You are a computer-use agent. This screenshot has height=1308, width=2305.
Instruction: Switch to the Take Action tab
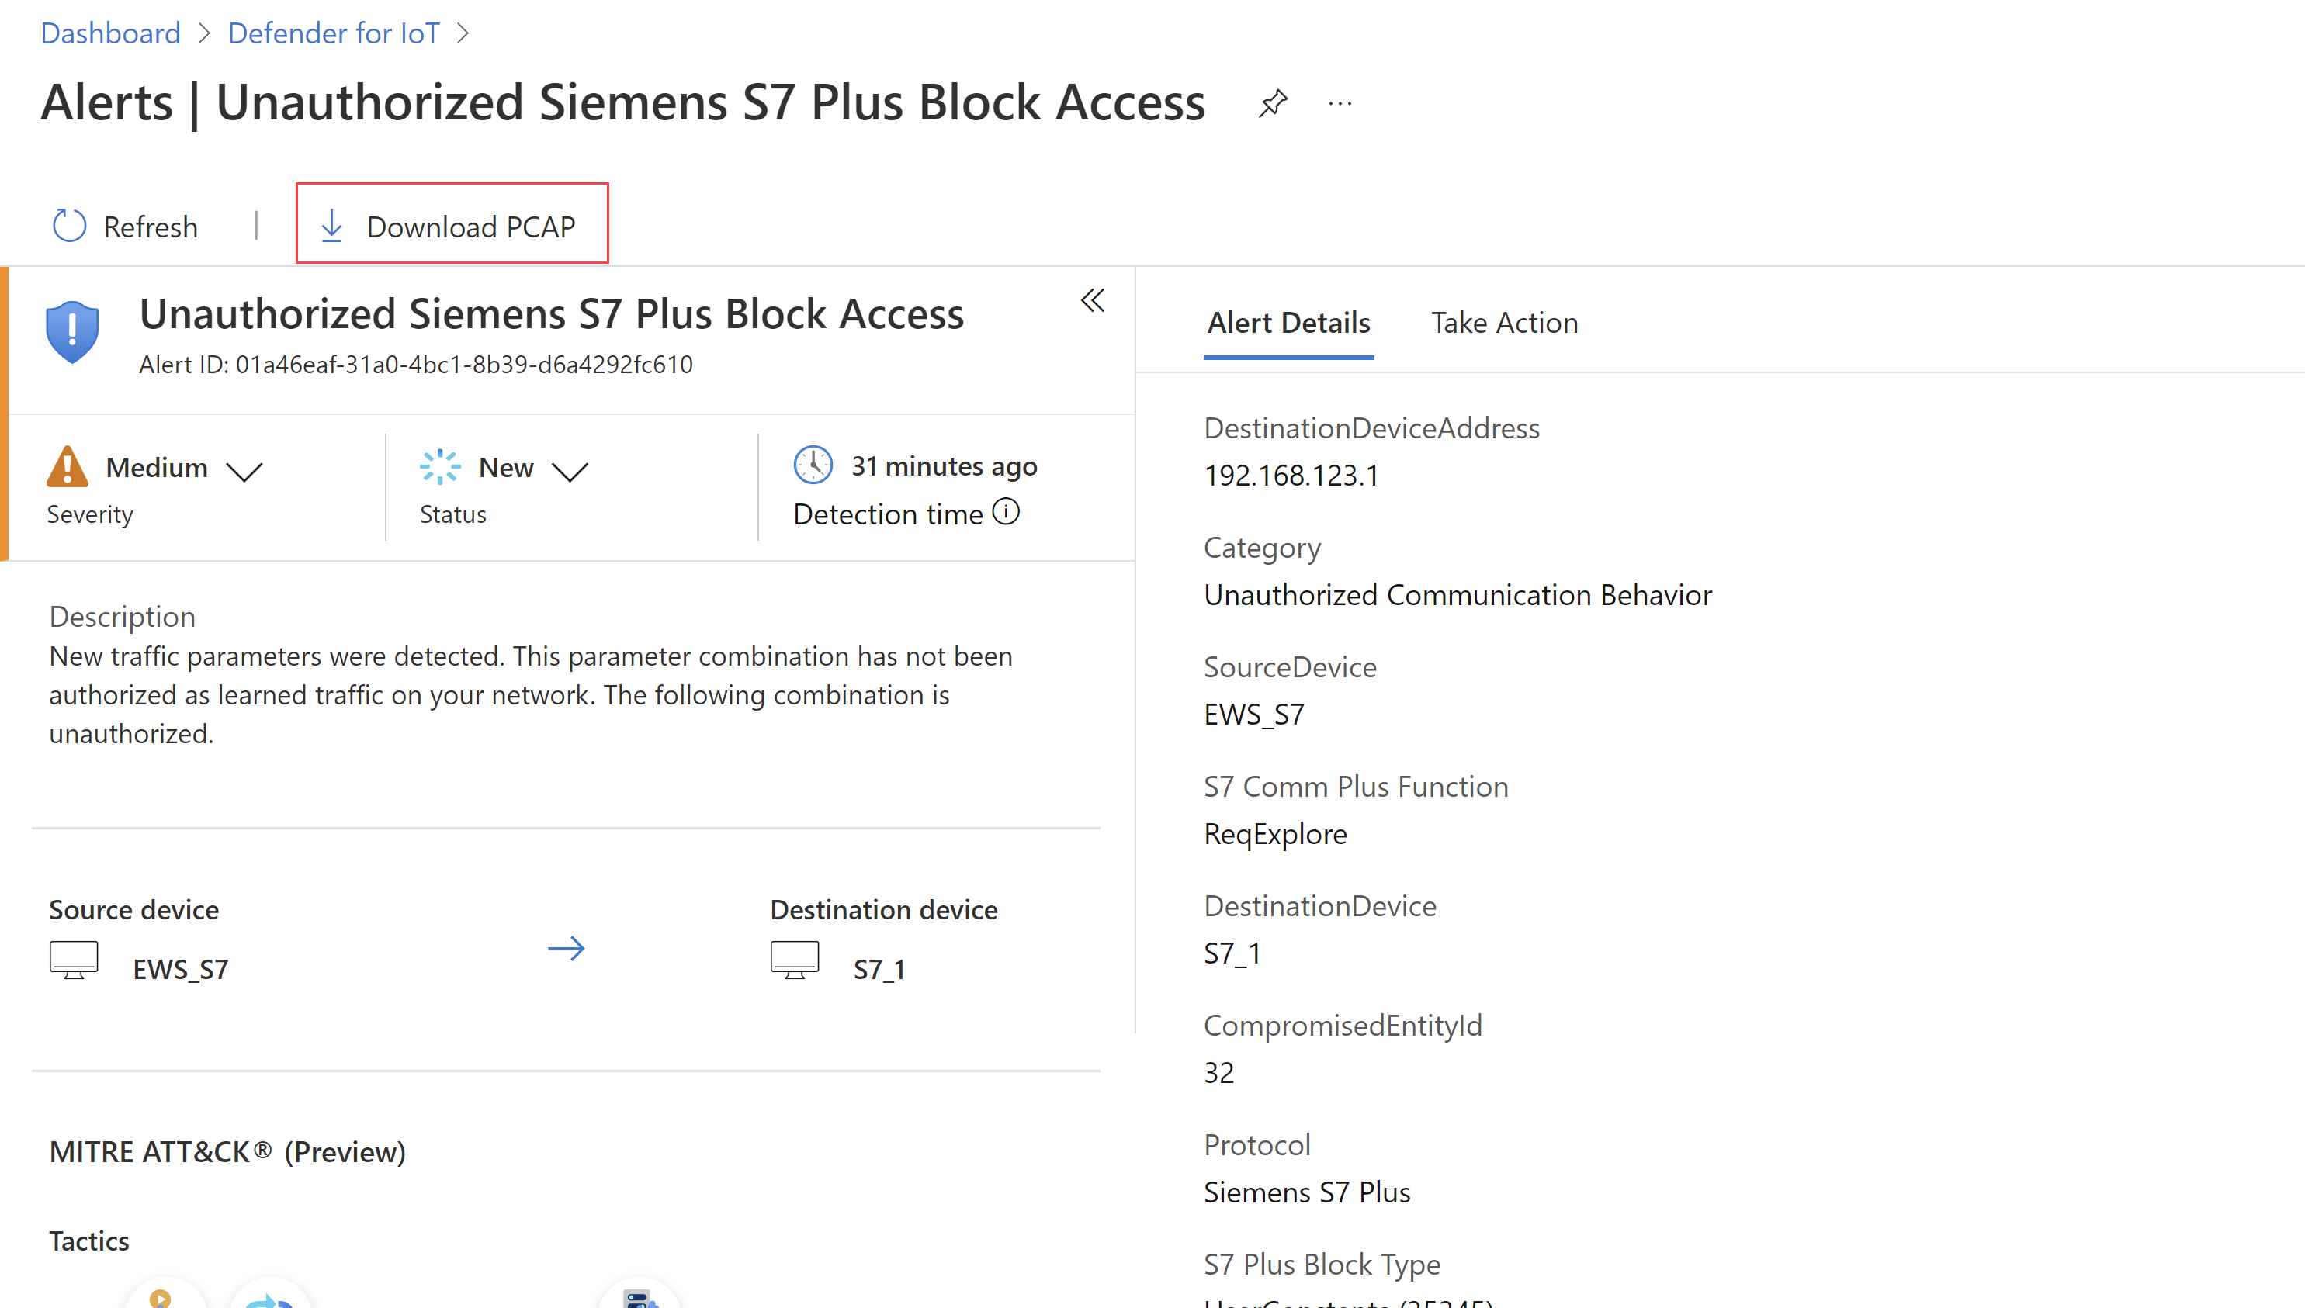click(1503, 323)
